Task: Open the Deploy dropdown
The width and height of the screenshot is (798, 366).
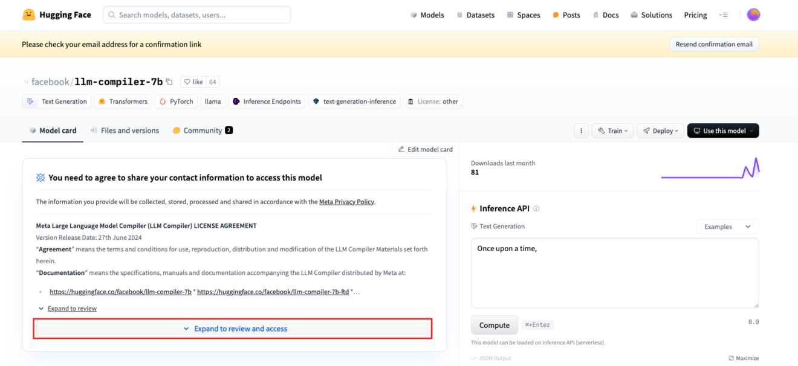Action: click(x=660, y=130)
